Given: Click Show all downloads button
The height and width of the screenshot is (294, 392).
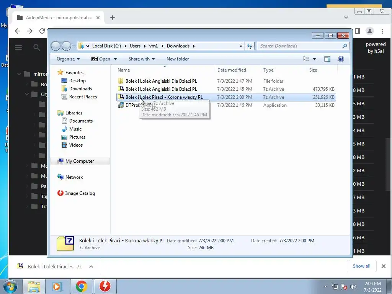Looking at the screenshot, I should pos(361,266).
